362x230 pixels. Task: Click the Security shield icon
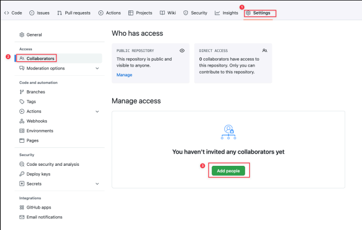click(186, 13)
